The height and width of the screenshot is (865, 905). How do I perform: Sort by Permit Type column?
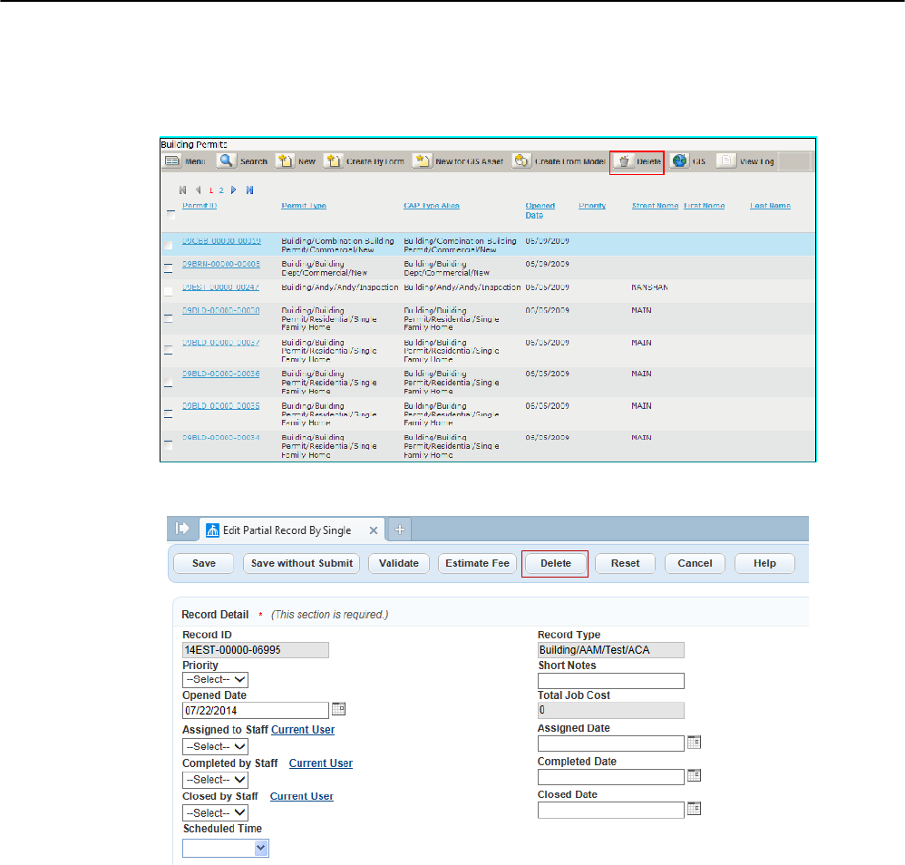[304, 206]
